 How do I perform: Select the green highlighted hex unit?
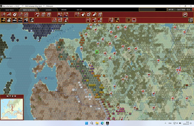(97, 52)
